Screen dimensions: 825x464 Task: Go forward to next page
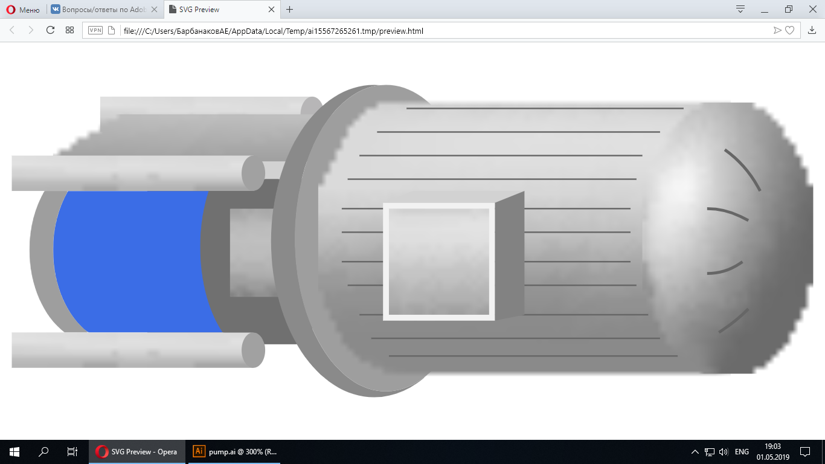(x=31, y=30)
